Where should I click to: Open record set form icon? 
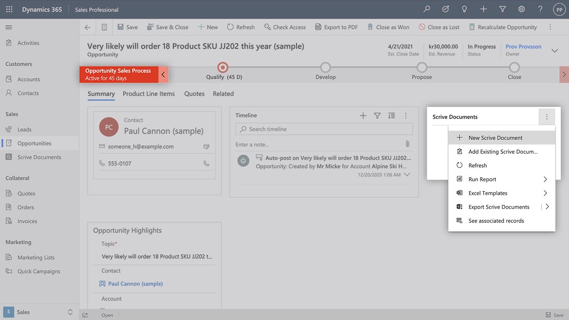pyautogui.click(x=104, y=27)
